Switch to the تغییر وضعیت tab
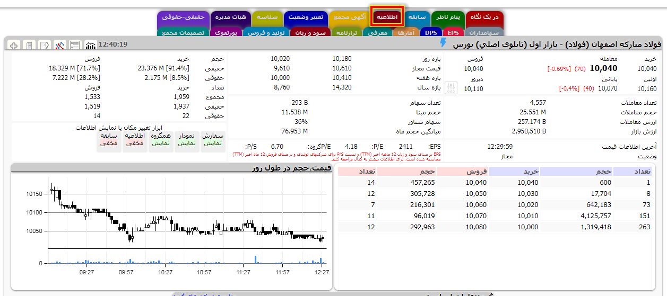667x296 pixels. pos(305,17)
